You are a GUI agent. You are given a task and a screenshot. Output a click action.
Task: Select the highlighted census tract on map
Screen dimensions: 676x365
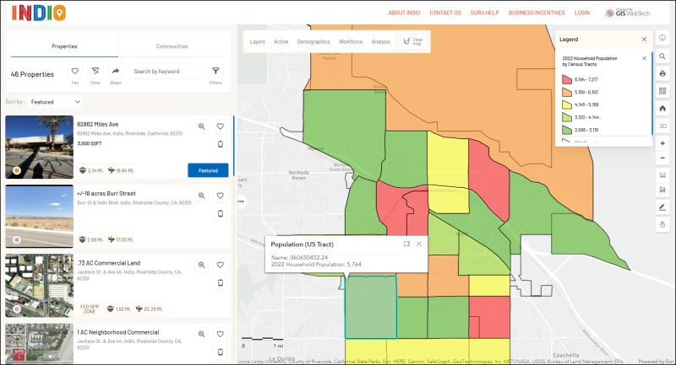click(371, 308)
